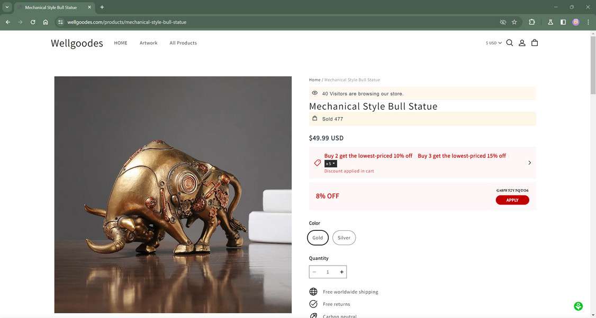Screen dimensions: 596x318
Task: Click the red discount tag icon
Action: pos(318,163)
